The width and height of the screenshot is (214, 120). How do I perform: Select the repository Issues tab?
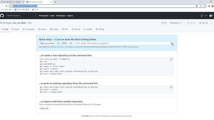15,29
